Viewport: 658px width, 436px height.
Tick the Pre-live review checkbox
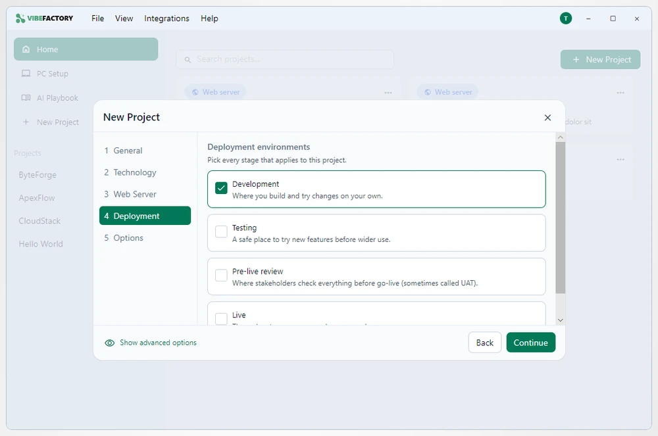pos(221,275)
